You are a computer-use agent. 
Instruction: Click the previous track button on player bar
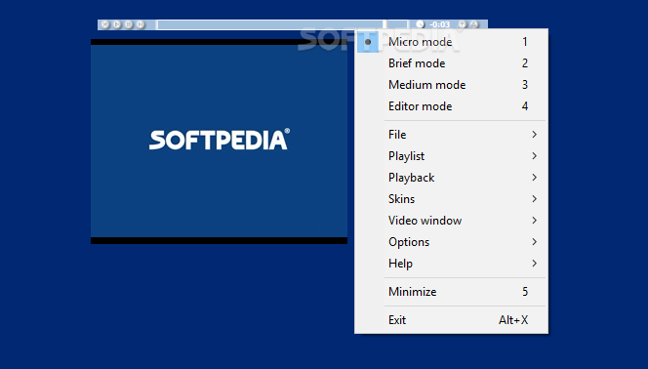click(105, 24)
